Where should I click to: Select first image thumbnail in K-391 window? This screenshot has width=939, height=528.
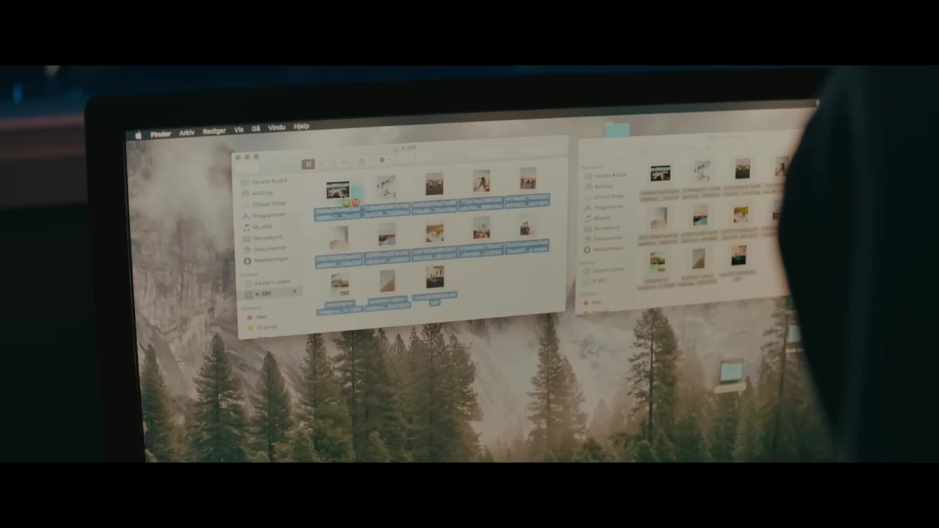point(337,191)
